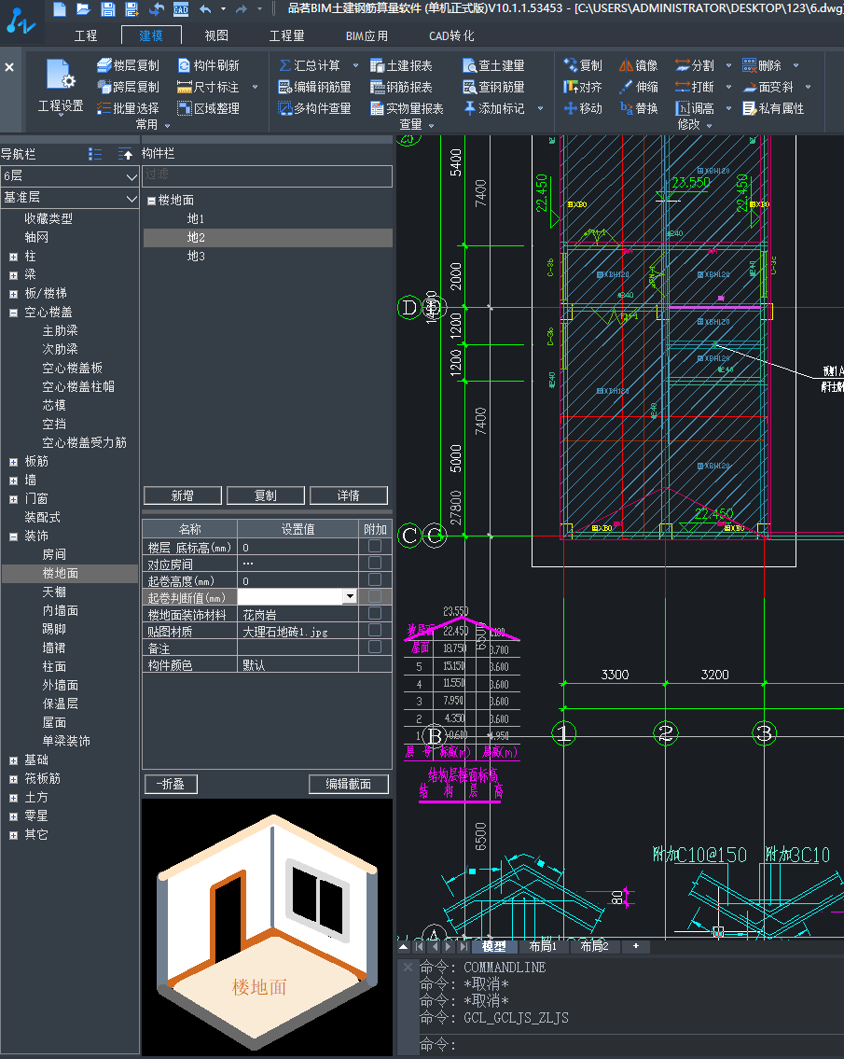Click the 折叠 collapse button
The height and width of the screenshot is (1059, 844).
pyautogui.click(x=171, y=784)
